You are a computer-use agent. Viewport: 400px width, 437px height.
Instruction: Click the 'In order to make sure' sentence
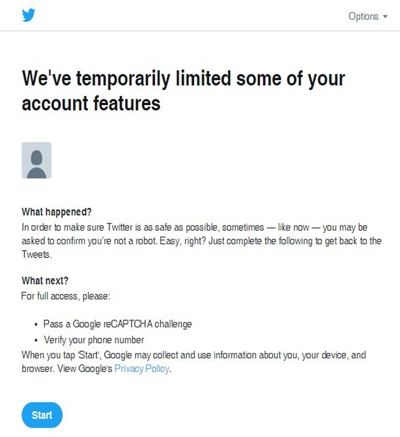coord(120,228)
